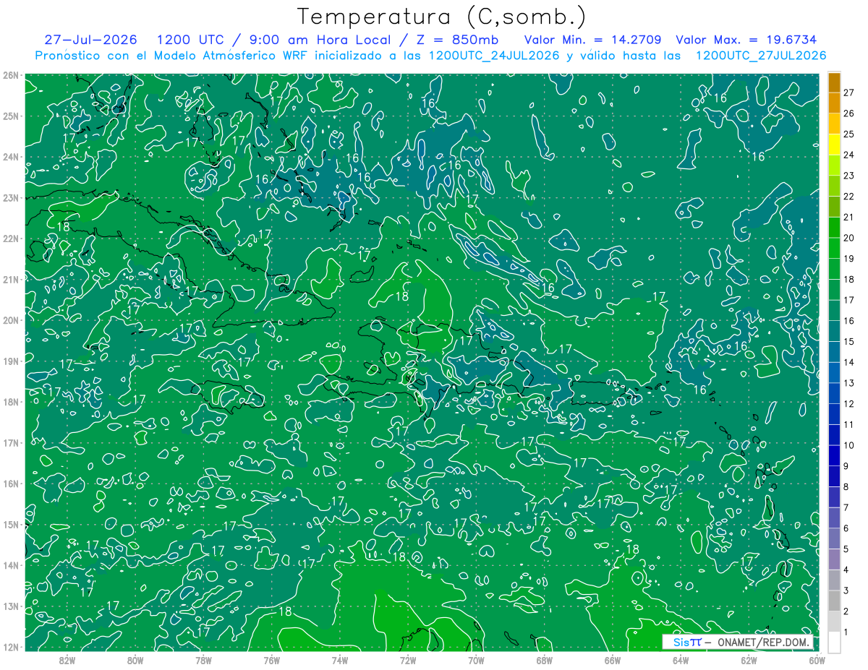Screen dimensions: 868x670
Task: Select valid-until time '1200UTC_27JUL2026'
Action: (x=760, y=56)
